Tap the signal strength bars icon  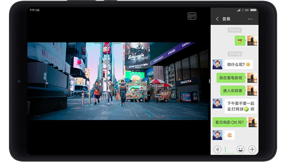(238, 10)
